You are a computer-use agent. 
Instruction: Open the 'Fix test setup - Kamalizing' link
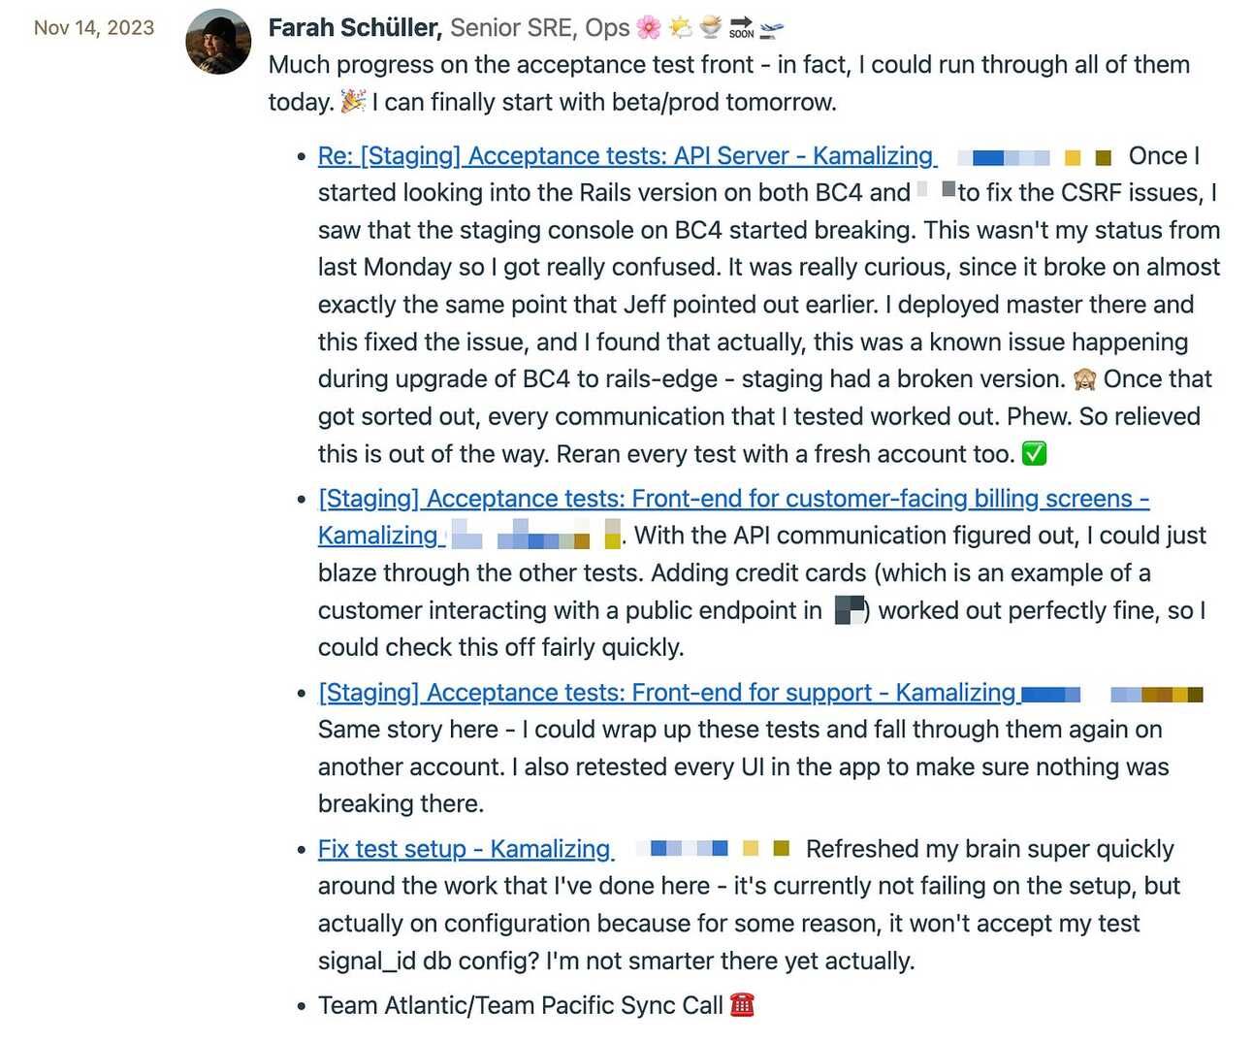pyautogui.click(x=466, y=849)
